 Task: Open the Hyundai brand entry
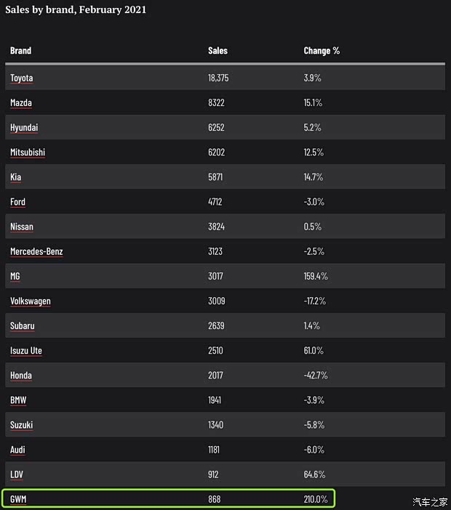(24, 128)
